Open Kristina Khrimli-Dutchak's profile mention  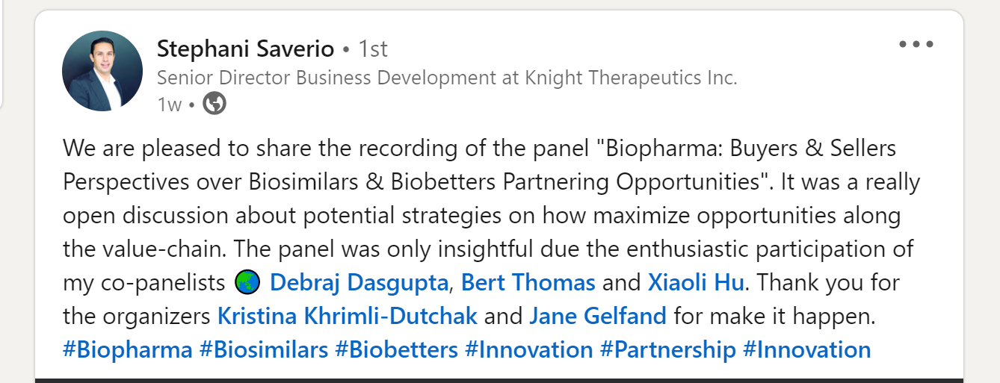coord(348,317)
